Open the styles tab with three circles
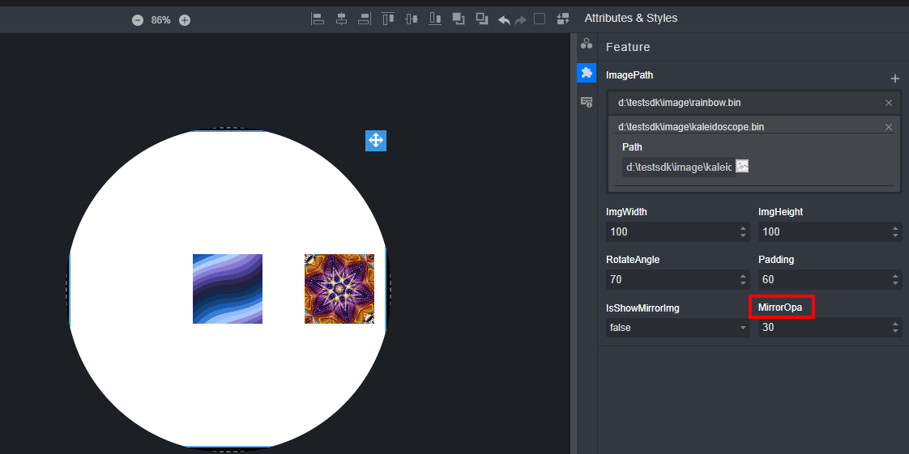Image resolution: width=909 pixels, height=454 pixels. click(x=586, y=44)
